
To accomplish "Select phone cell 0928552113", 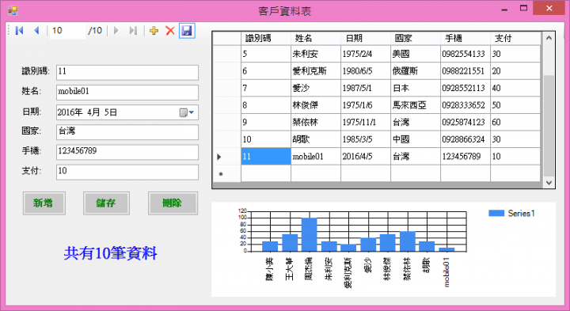I will click(465, 88).
